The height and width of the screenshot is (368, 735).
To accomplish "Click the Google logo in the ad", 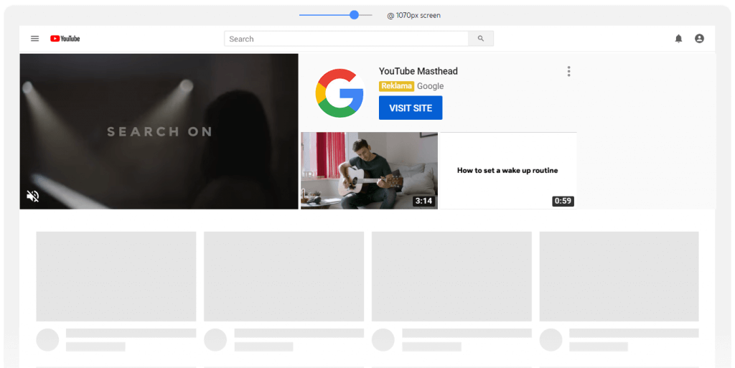I will [x=340, y=93].
